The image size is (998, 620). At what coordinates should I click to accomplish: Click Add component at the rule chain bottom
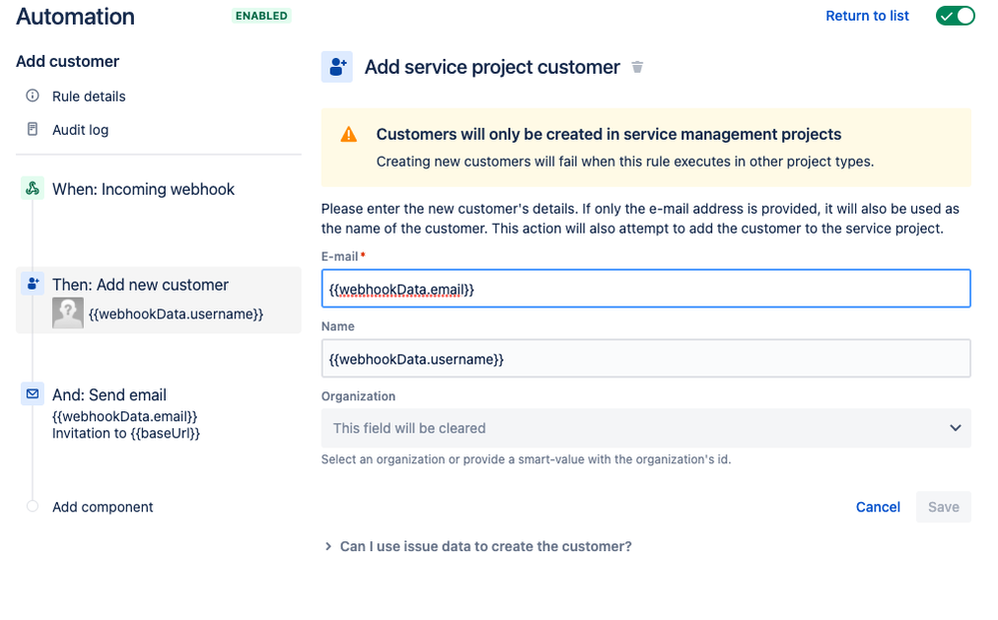pyautogui.click(x=102, y=506)
